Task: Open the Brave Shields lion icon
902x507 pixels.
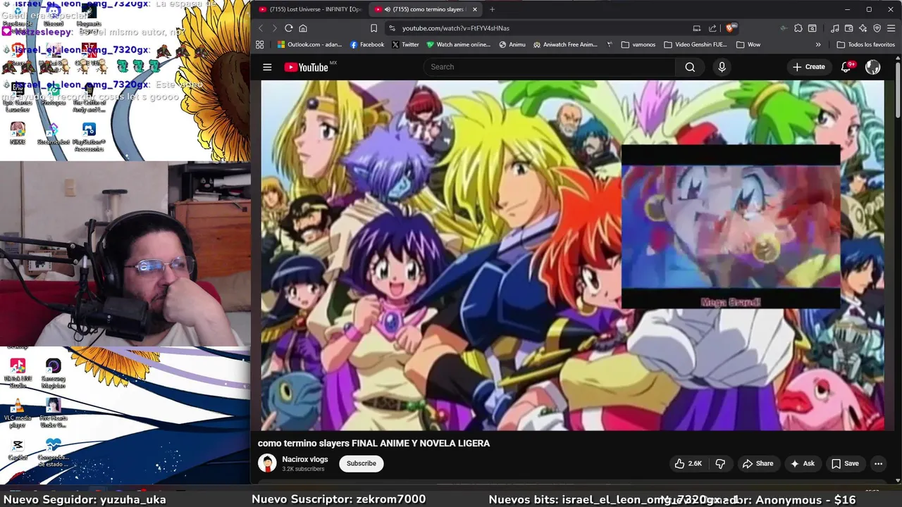Action: click(x=730, y=28)
